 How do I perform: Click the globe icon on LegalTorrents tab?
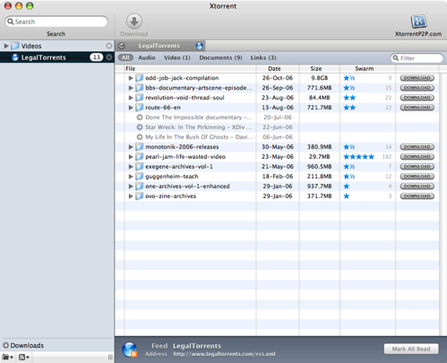[199, 46]
